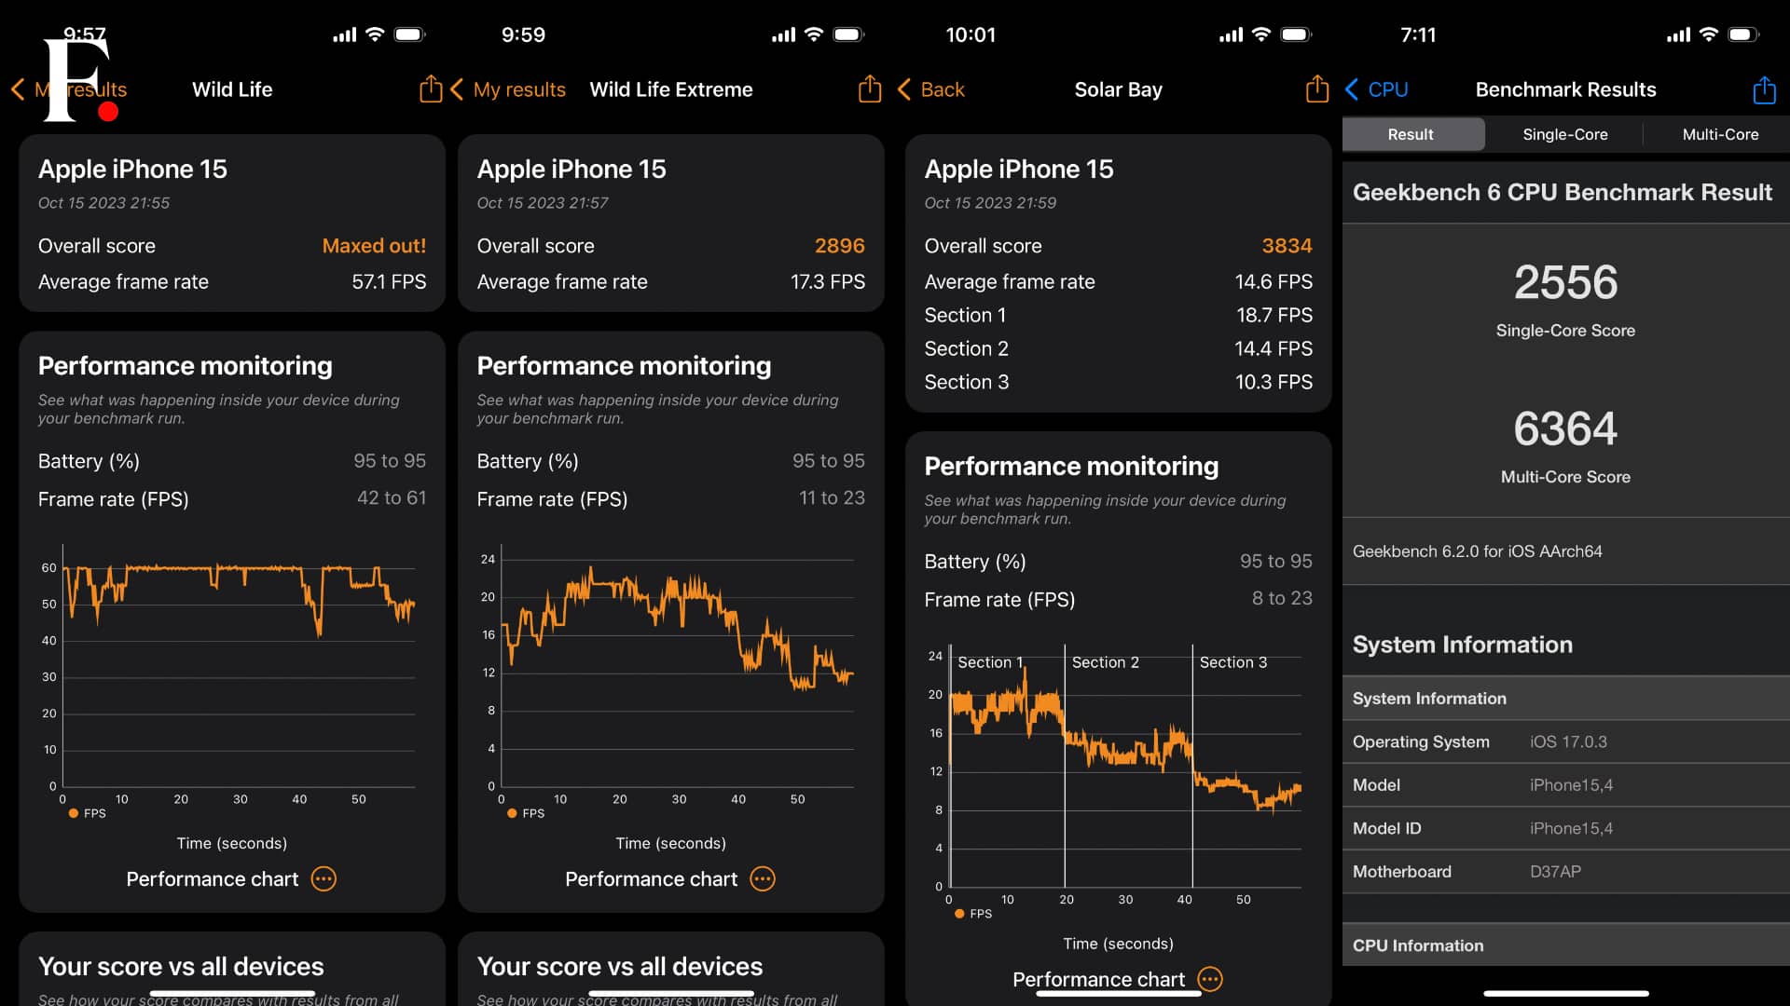This screenshot has height=1006, width=1790.
Task: Select the Result tab in Geekbench
Action: (1412, 134)
